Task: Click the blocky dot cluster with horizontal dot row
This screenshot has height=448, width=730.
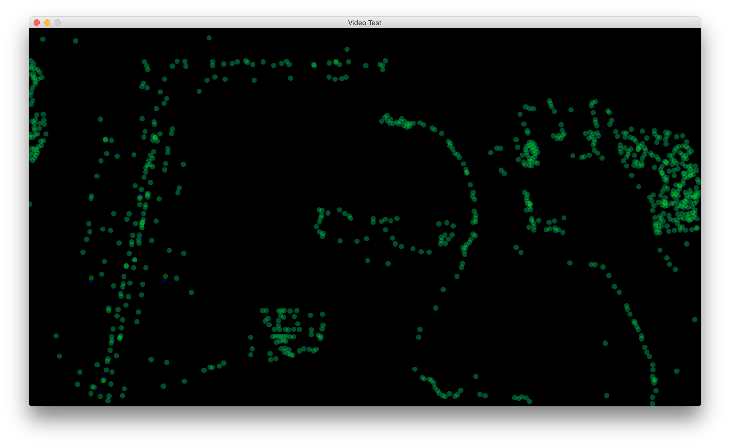Action: pyautogui.click(x=283, y=336)
